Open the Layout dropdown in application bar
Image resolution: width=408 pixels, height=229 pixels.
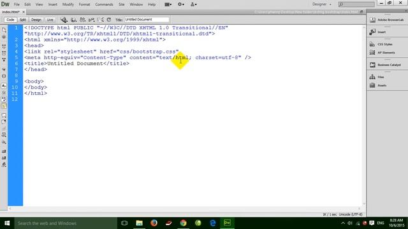168,4
